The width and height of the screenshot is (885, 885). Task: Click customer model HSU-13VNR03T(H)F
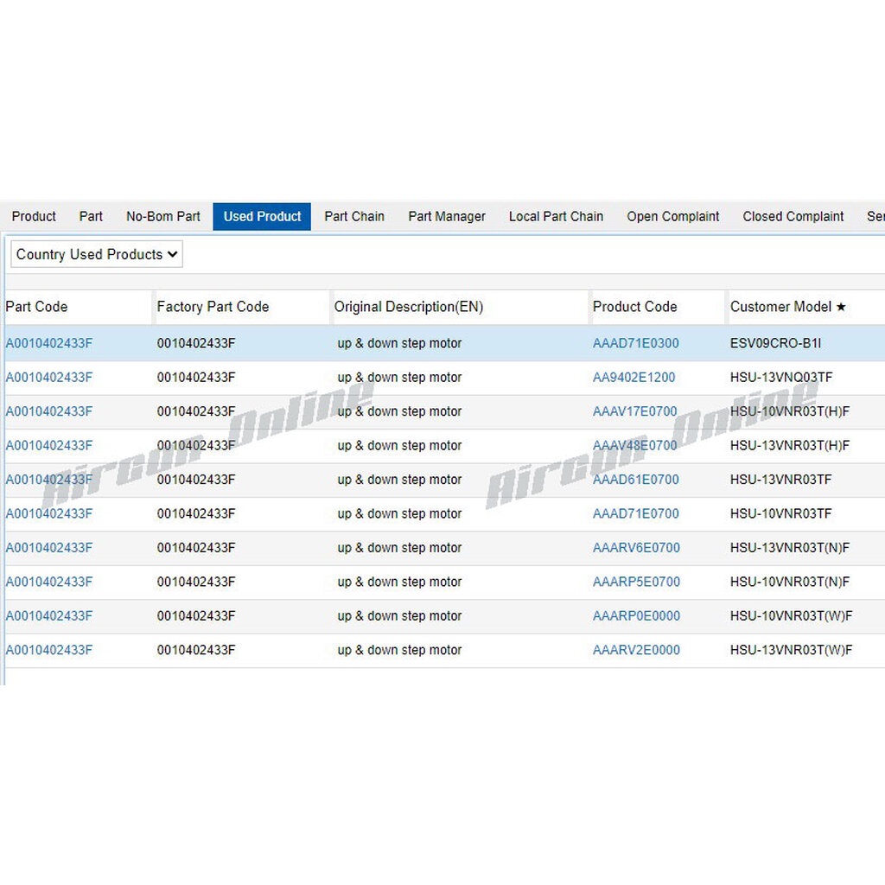[x=790, y=446]
